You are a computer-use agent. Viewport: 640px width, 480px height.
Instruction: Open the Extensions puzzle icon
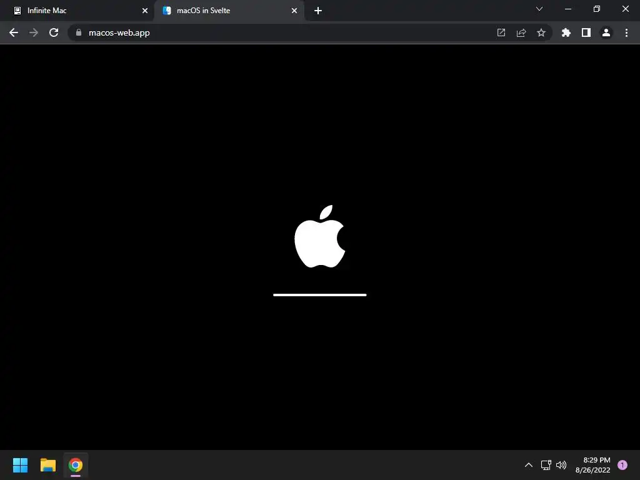[x=566, y=32]
